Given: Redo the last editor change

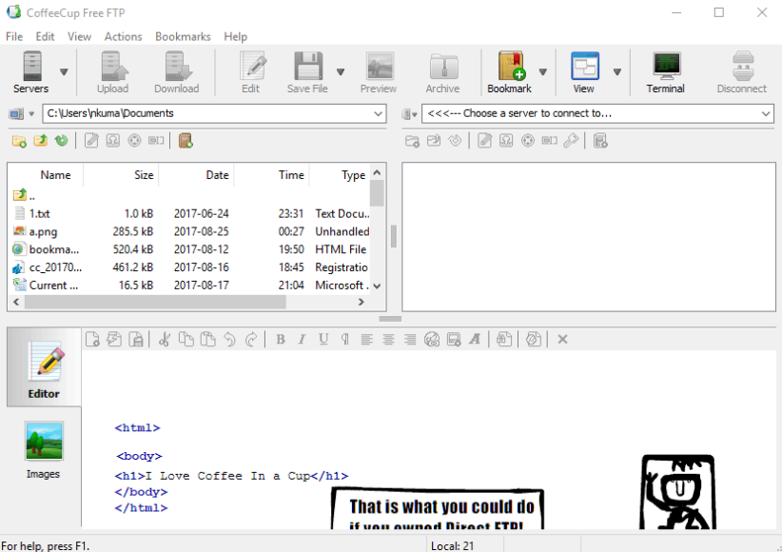Looking at the screenshot, I should [x=251, y=340].
